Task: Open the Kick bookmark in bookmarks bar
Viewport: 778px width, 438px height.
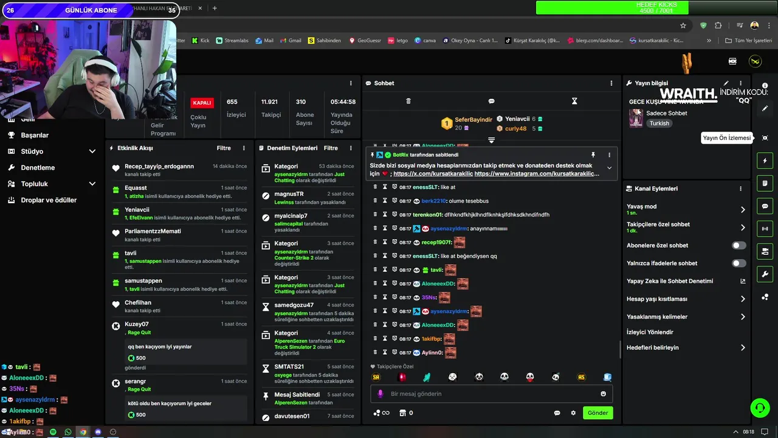Action: click(x=201, y=41)
